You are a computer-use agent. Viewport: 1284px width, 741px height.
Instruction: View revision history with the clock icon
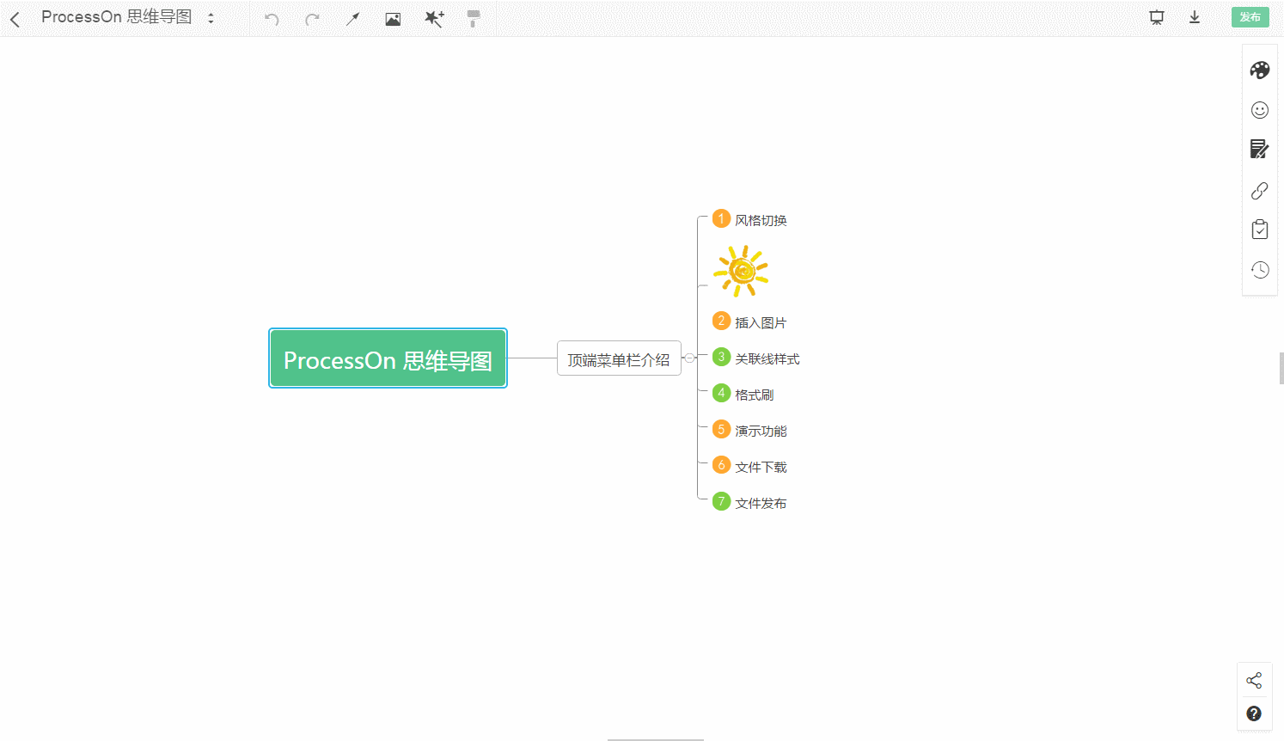[1259, 269]
